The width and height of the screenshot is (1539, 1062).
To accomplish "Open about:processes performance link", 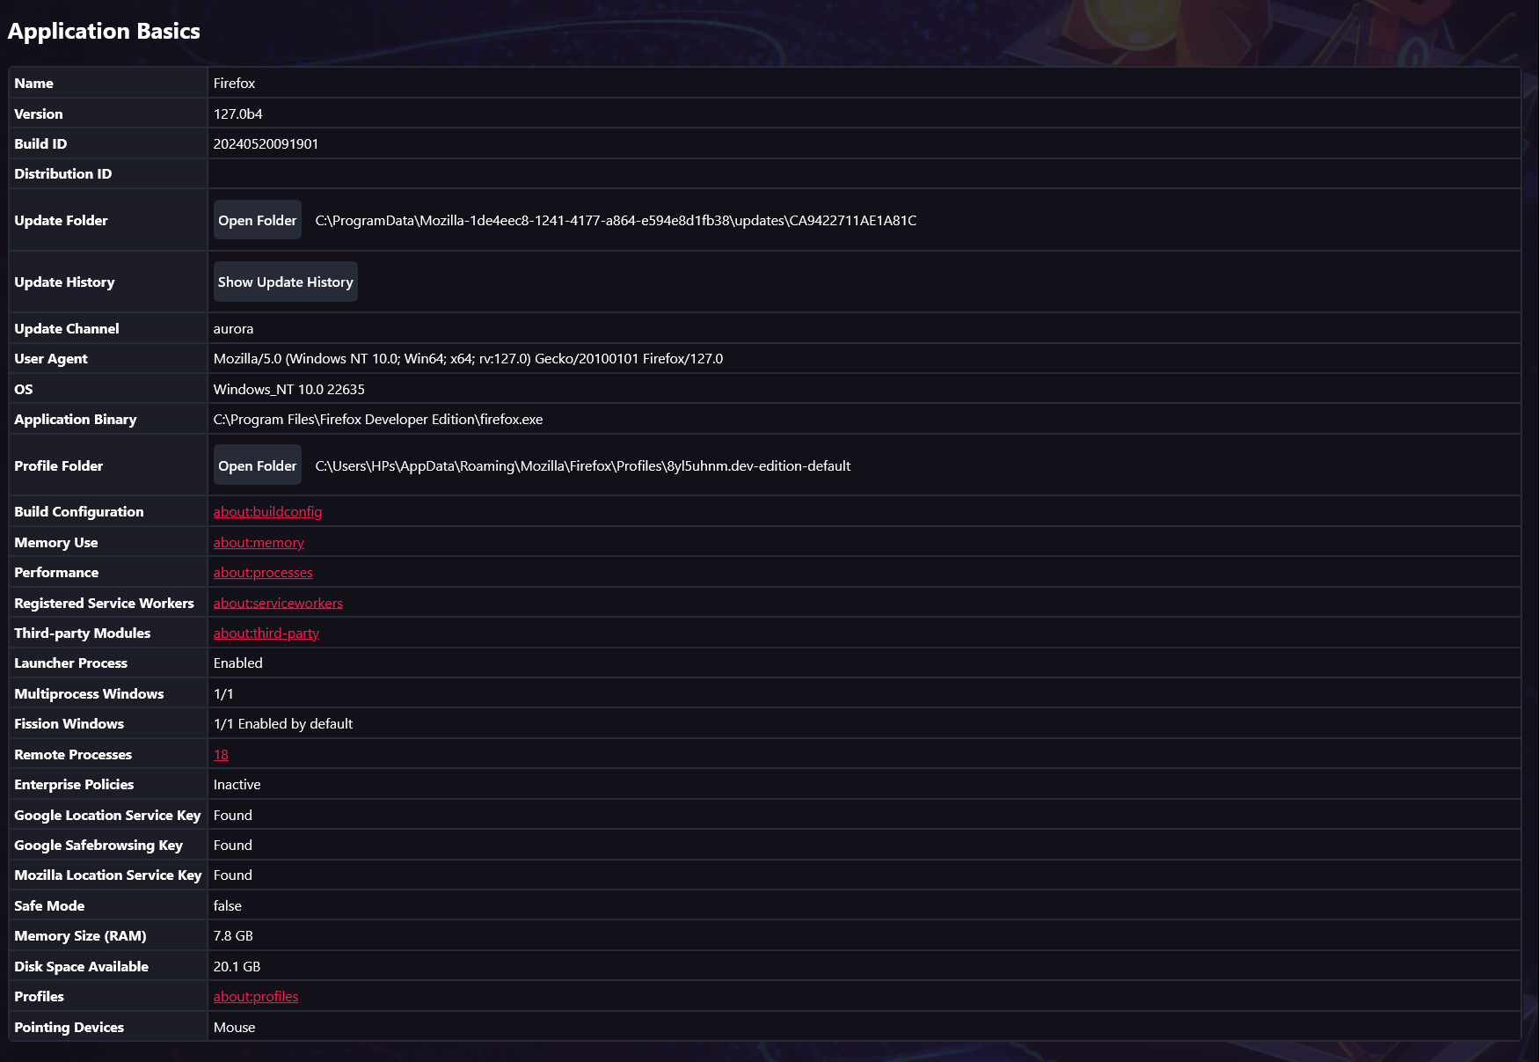I will coord(263,573).
